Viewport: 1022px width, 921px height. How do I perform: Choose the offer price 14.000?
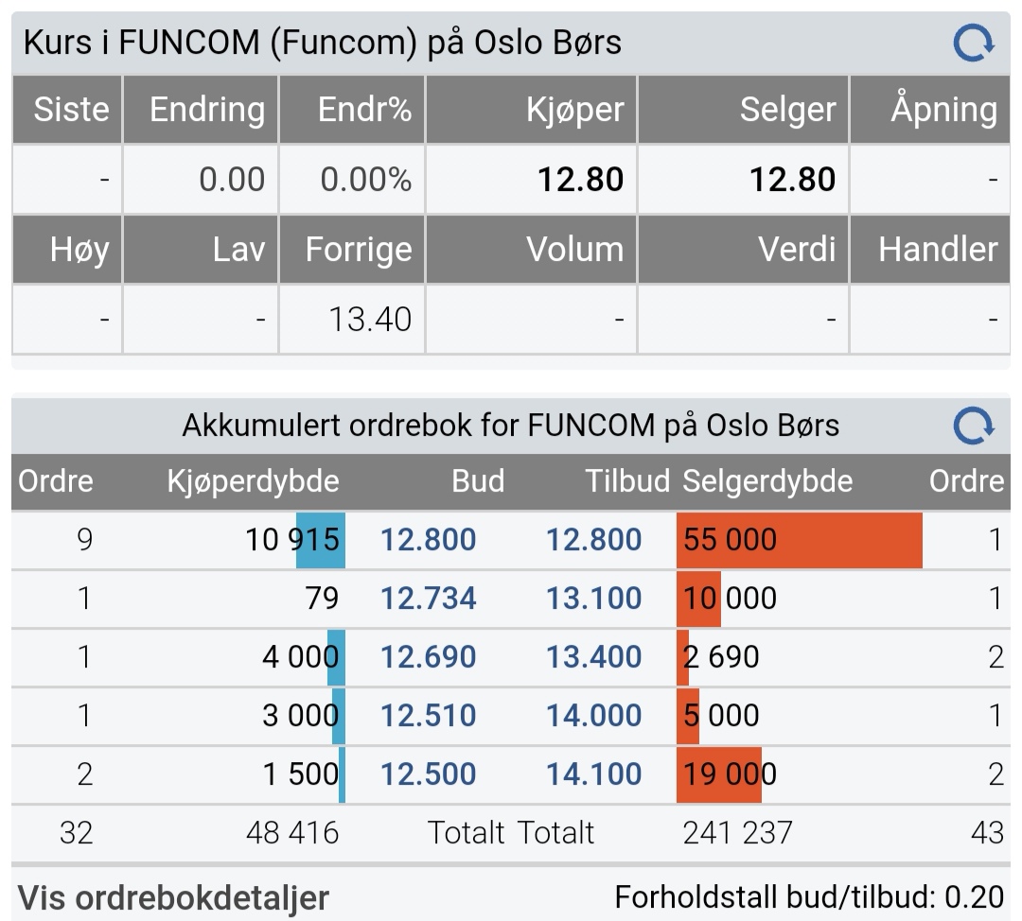pos(593,715)
